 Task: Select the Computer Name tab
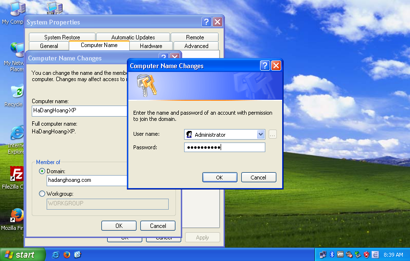click(99, 45)
